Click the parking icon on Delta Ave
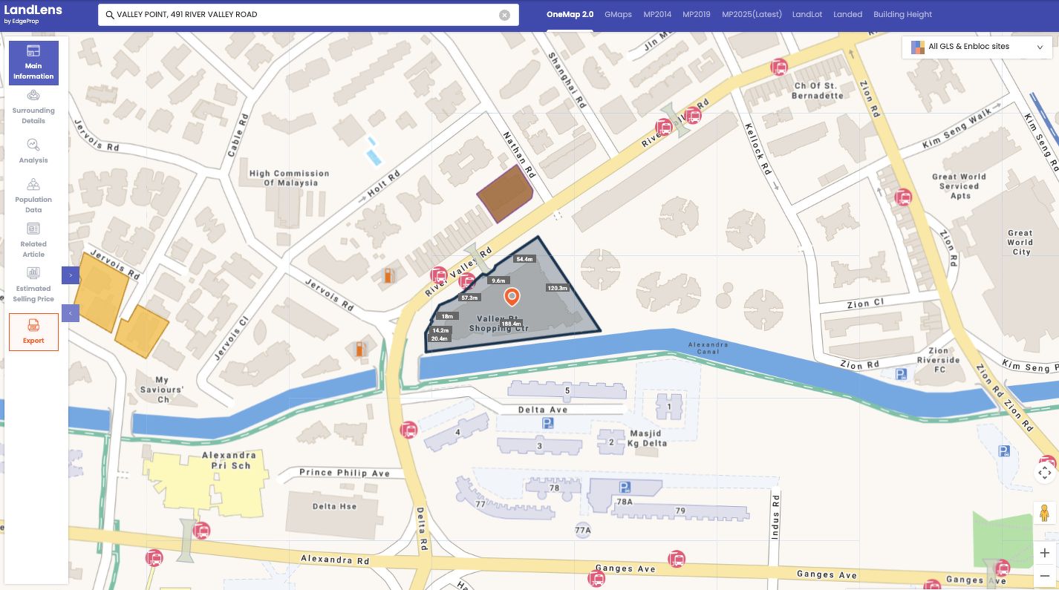The height and width of the screenshot is (590, 1059). click(x=547, y=424)
